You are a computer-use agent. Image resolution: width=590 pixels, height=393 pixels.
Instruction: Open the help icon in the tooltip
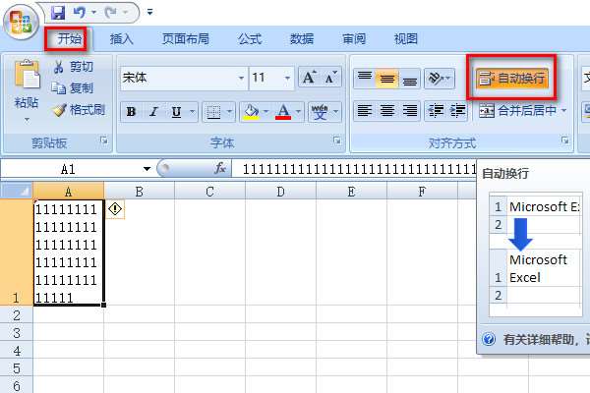pyautogui.click(x=489, y=340)
